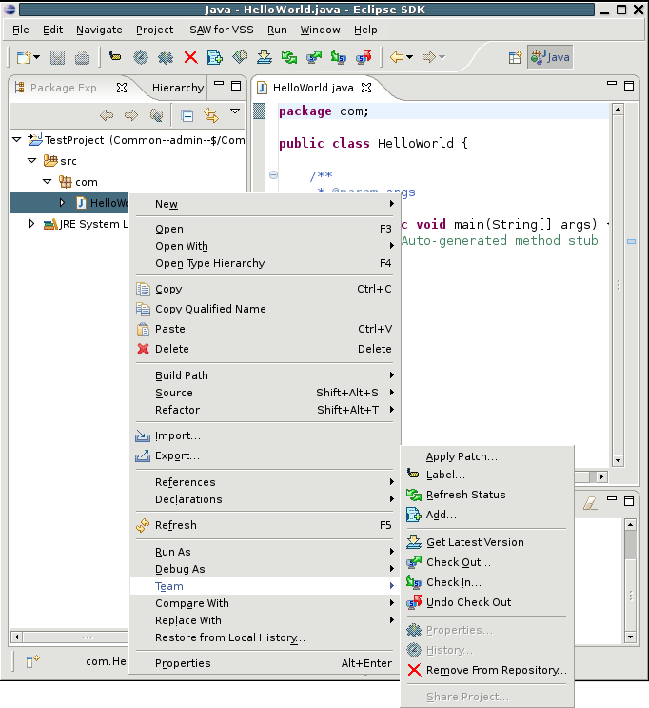Open the Build Path submenu

[265, 375]
